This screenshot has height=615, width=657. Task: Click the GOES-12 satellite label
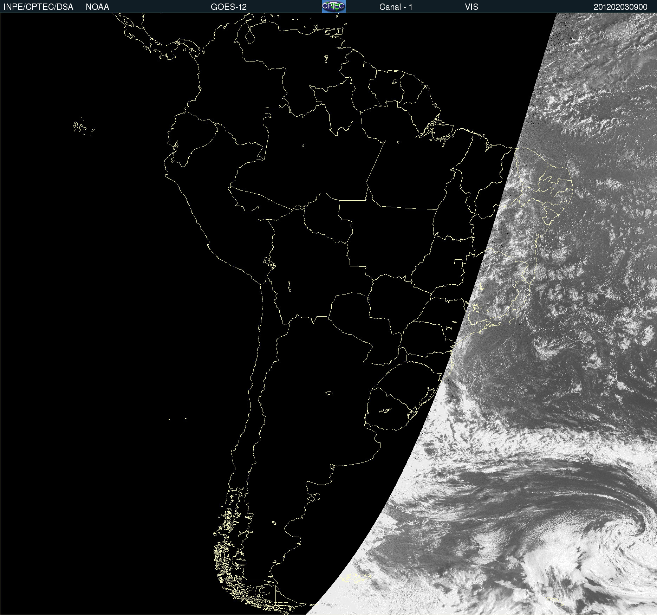point(229,7)
